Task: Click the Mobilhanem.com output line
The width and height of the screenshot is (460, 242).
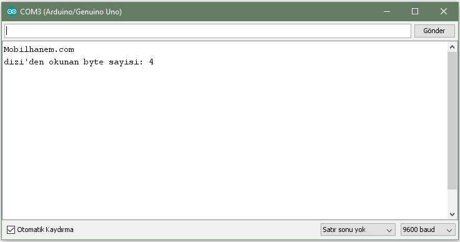Action: point(39,49)
